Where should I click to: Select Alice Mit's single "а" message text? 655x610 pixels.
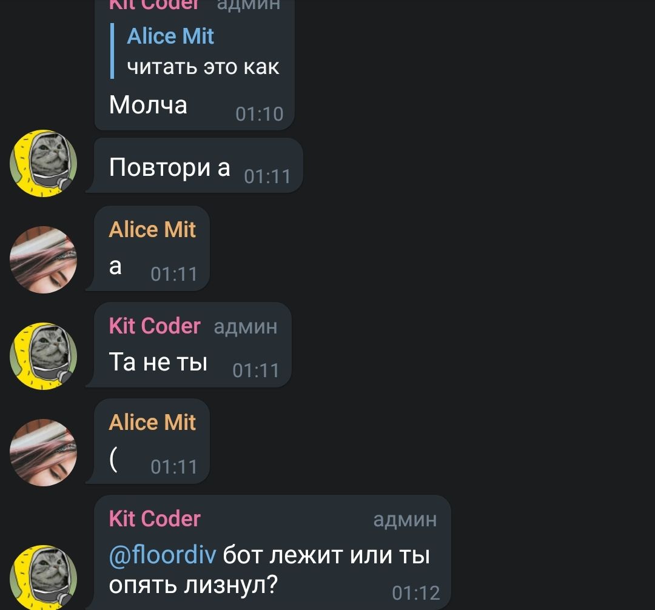(115, 266)
